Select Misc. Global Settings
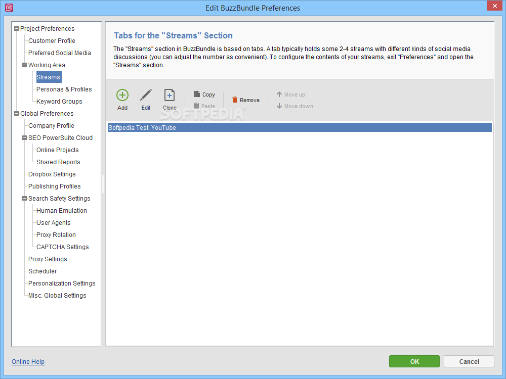The height and width of the screenshot is (379, 506). click(57, 296)
